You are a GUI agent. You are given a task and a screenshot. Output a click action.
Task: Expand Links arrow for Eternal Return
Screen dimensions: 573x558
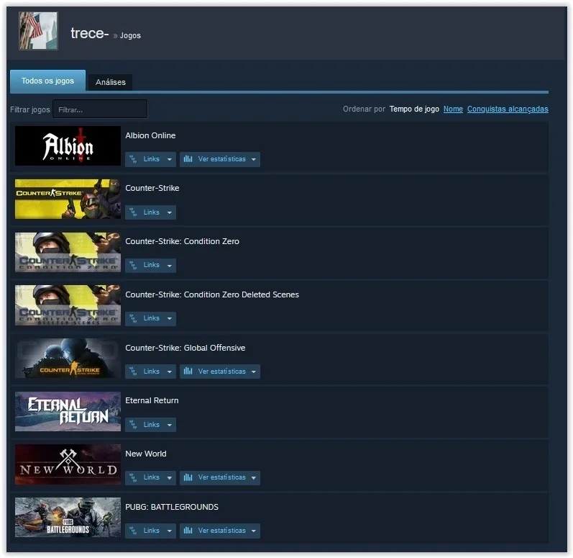pyautogui.click(x=170, y=425)
